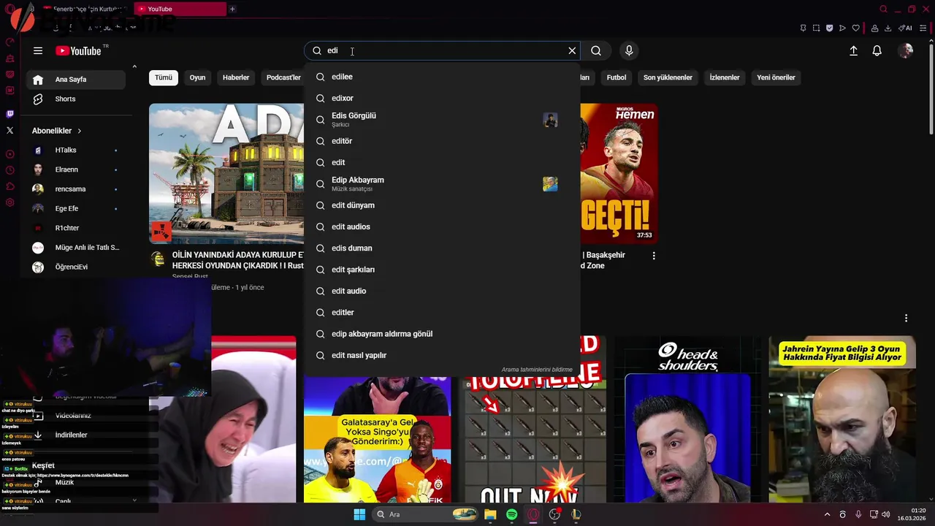Select the Futbol filter chip
The width and height of the screenshot is (935, 526).
coord(617,77)
